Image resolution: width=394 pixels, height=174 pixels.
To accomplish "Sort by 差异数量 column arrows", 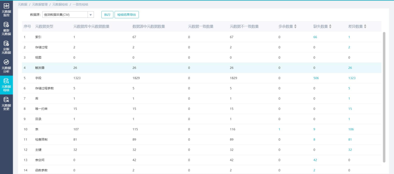I will (365, 27).
